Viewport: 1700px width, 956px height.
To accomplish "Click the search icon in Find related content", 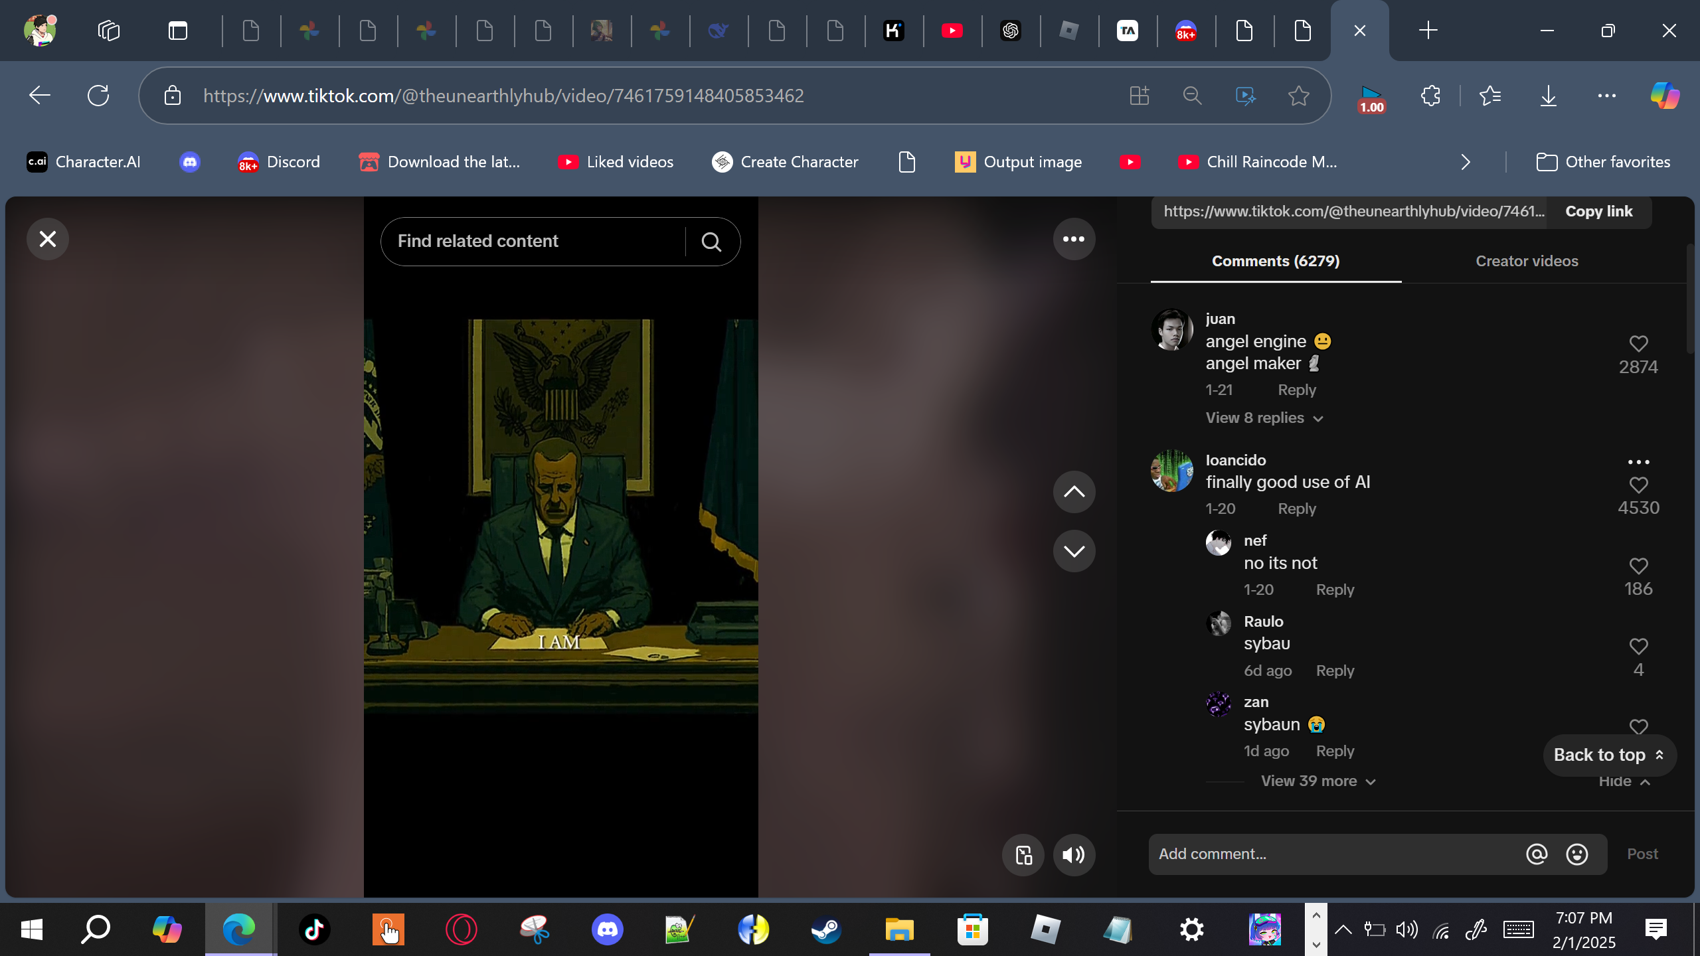I will [711, 242].
